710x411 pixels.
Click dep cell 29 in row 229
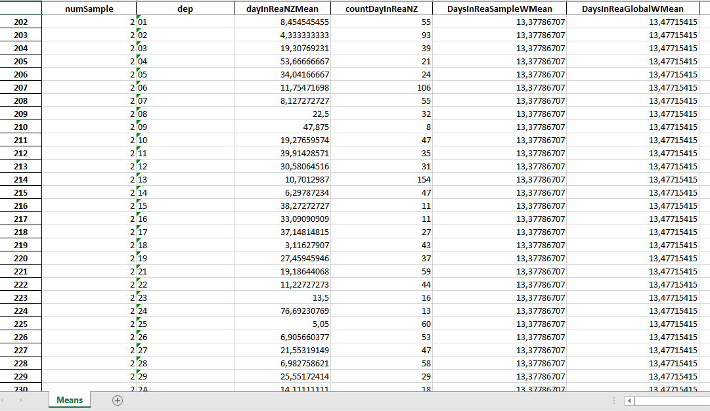185,377
